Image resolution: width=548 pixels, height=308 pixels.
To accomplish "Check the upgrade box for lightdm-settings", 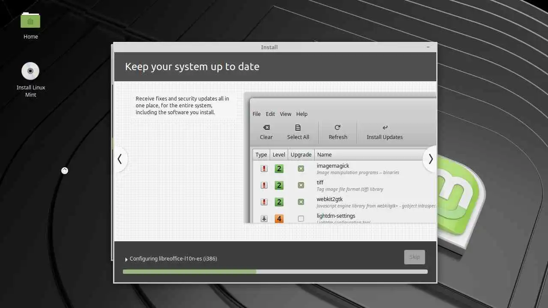I will tap(301, 219).
